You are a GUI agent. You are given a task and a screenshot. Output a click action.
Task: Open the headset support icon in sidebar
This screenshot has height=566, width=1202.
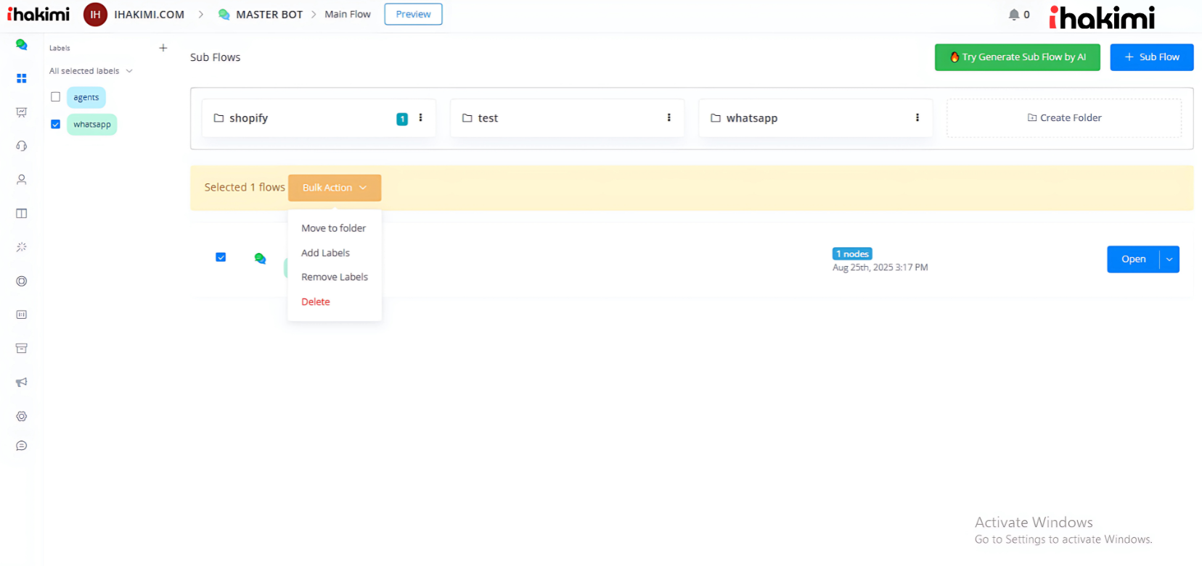tap(22, 146)
